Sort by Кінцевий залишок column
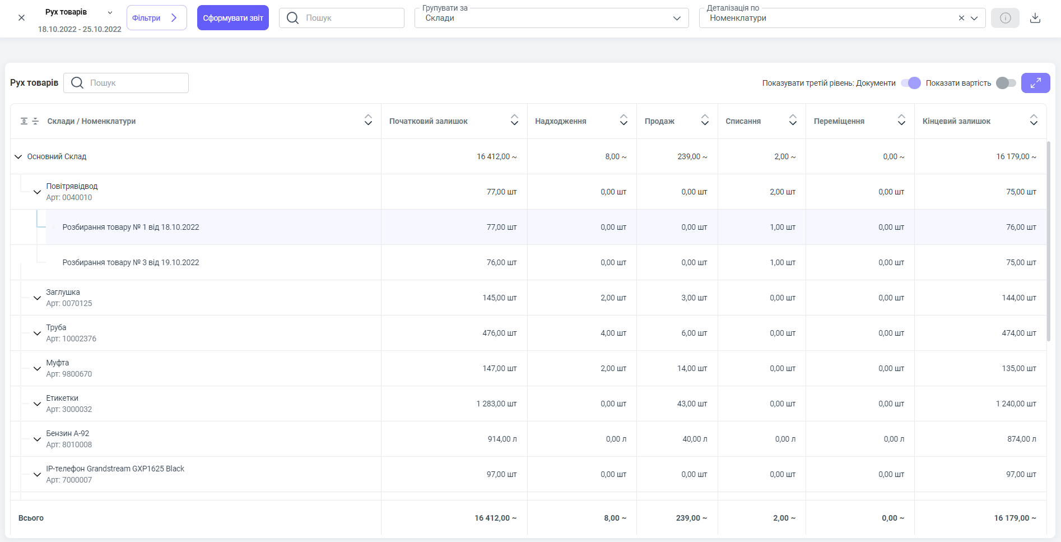 point(1034,121)
